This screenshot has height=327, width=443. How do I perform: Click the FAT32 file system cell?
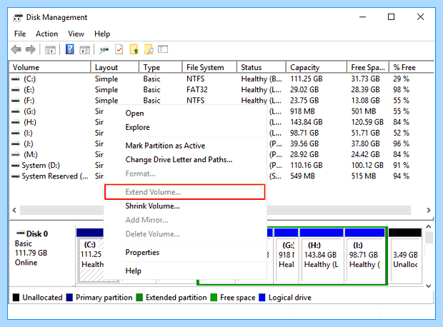[197, 90]
